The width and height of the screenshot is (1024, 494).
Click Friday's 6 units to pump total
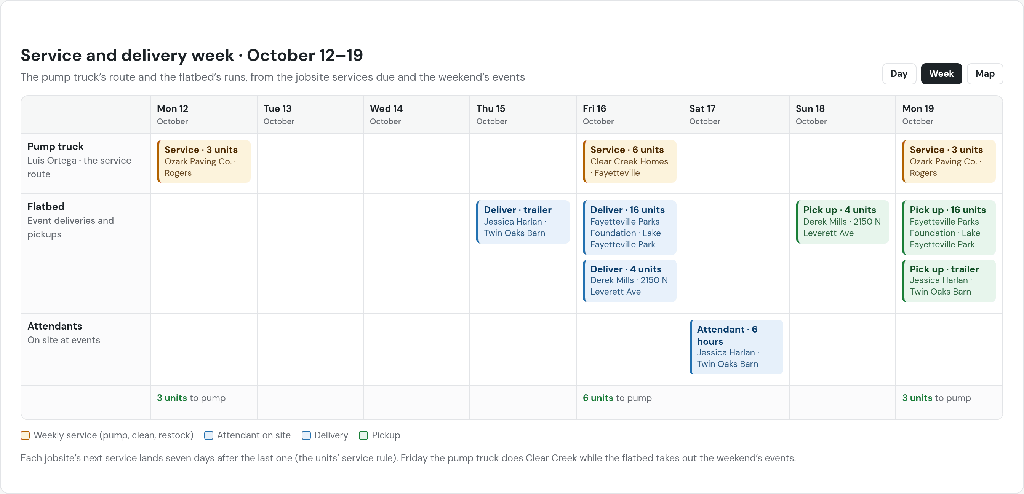617,398
